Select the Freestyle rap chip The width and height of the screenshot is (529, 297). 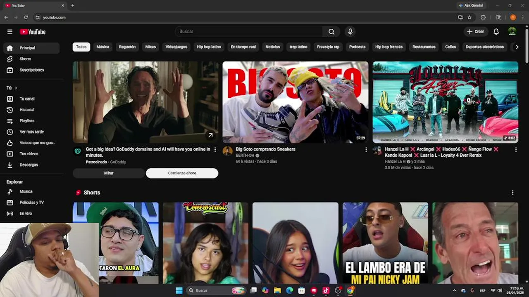click(328, 47)
